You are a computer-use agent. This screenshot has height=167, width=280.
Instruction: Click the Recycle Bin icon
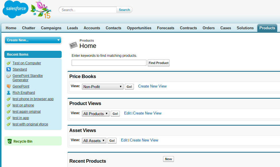pyautogui.click(x=9, y=141)
